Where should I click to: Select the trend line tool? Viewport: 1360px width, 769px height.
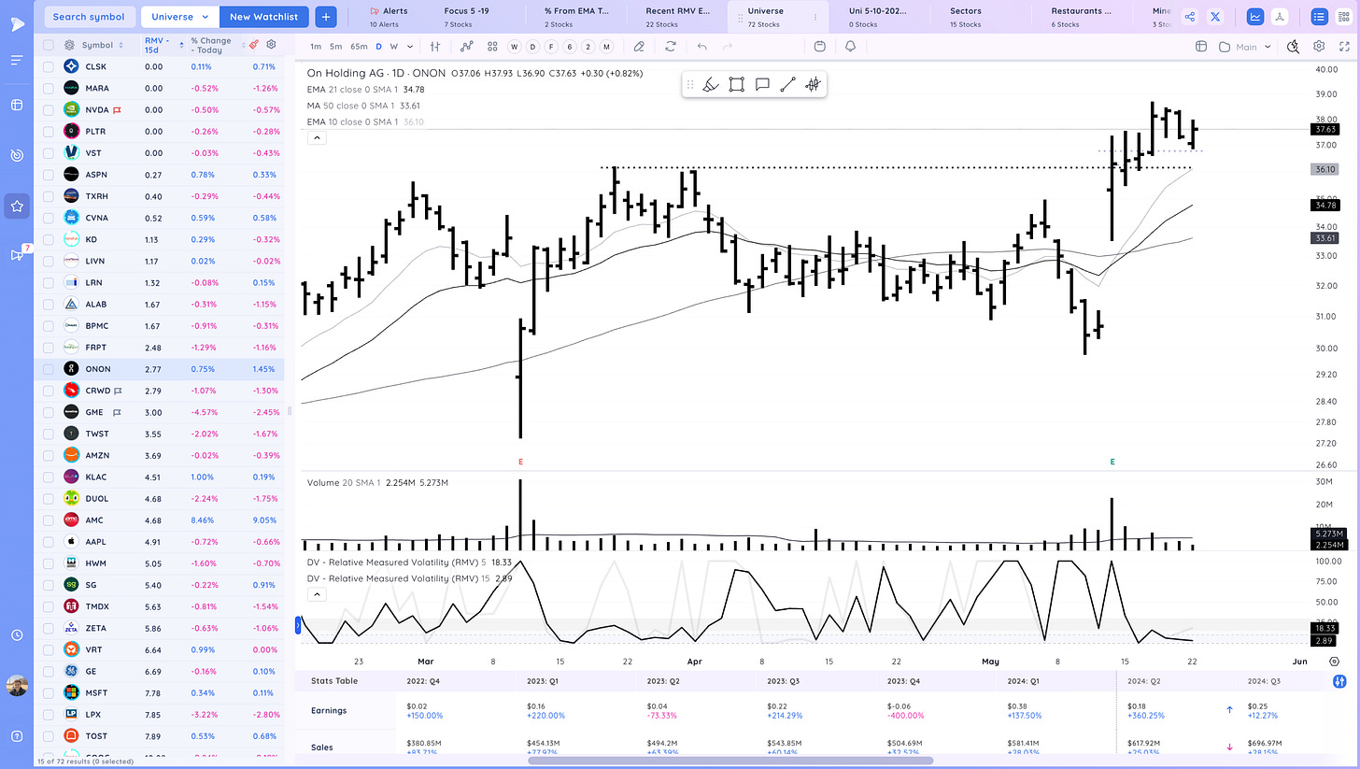click(787, 85)
